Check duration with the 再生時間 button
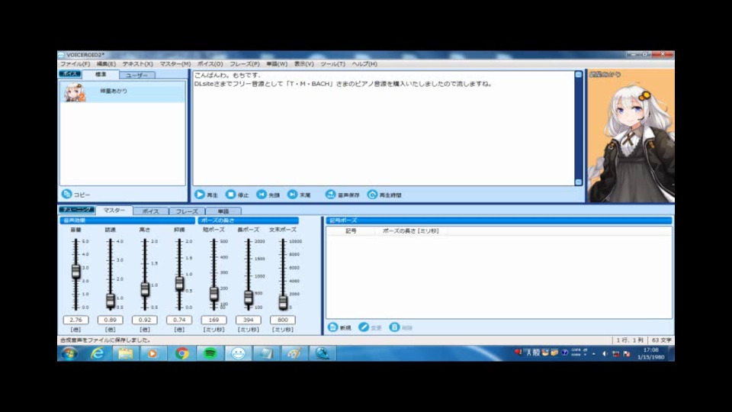The width and height of the screenshot is (732, 412). pyautogui.click(x=384, y=195)
